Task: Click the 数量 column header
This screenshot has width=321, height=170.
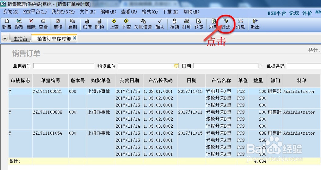Action: [x=258, y=81]
